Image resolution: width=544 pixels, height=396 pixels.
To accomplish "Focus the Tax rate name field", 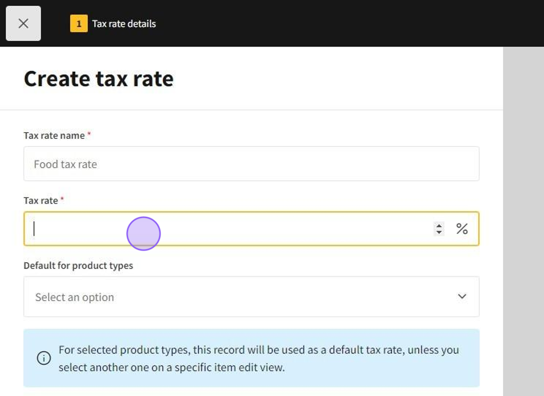I will click(x=251, y=164).
